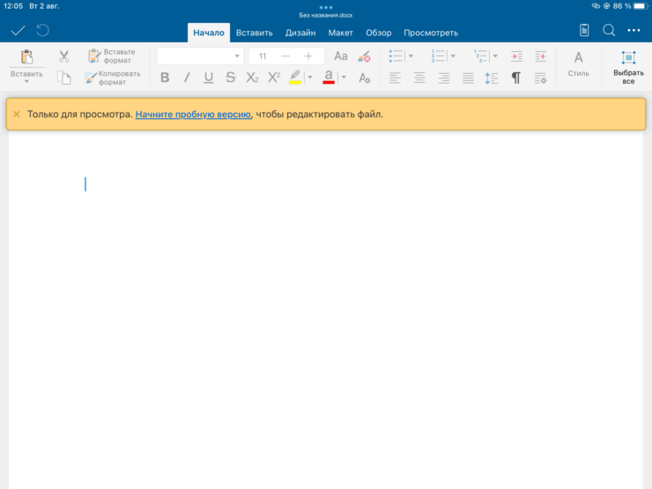Apply the red font color swatch

coord(329,78)
